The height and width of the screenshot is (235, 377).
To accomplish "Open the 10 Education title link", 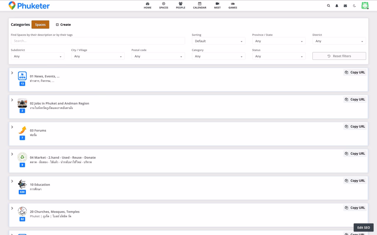I will point(40,184).
